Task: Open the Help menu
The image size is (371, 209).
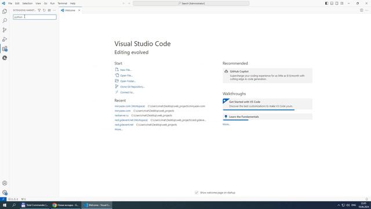Action: pos(72,3)
